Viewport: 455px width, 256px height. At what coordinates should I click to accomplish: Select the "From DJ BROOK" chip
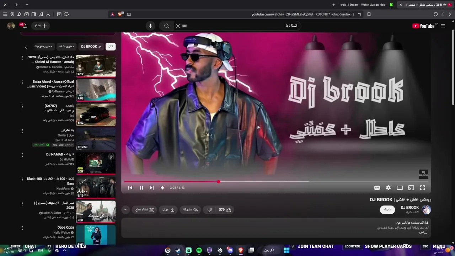(x=91, y=47)
